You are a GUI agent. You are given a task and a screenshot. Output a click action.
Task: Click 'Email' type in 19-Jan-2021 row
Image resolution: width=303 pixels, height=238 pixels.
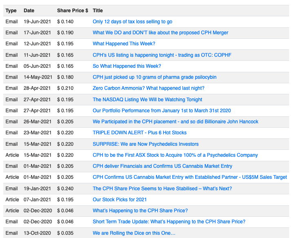pyautogui.click(x=11, y=188)
